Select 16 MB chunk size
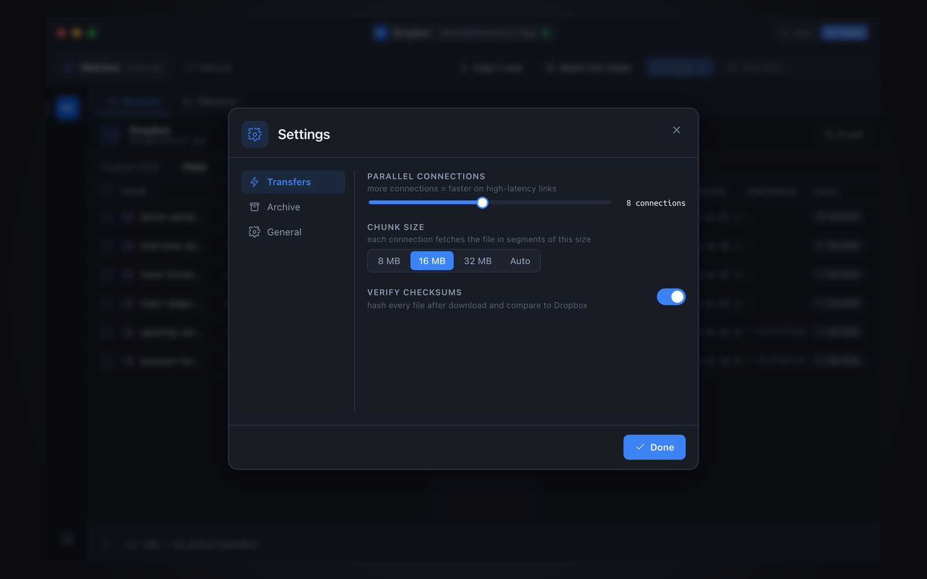927x579 pixels. pos(432,261)
